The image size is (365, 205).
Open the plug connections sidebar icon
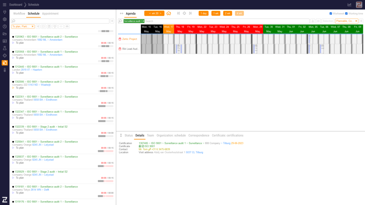pyautogui.click(x=5, y=12)
